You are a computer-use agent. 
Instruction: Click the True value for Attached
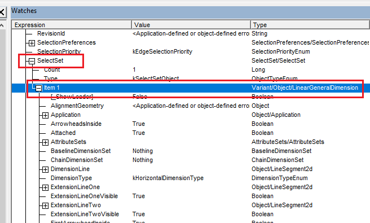click(x=139, y=133)
